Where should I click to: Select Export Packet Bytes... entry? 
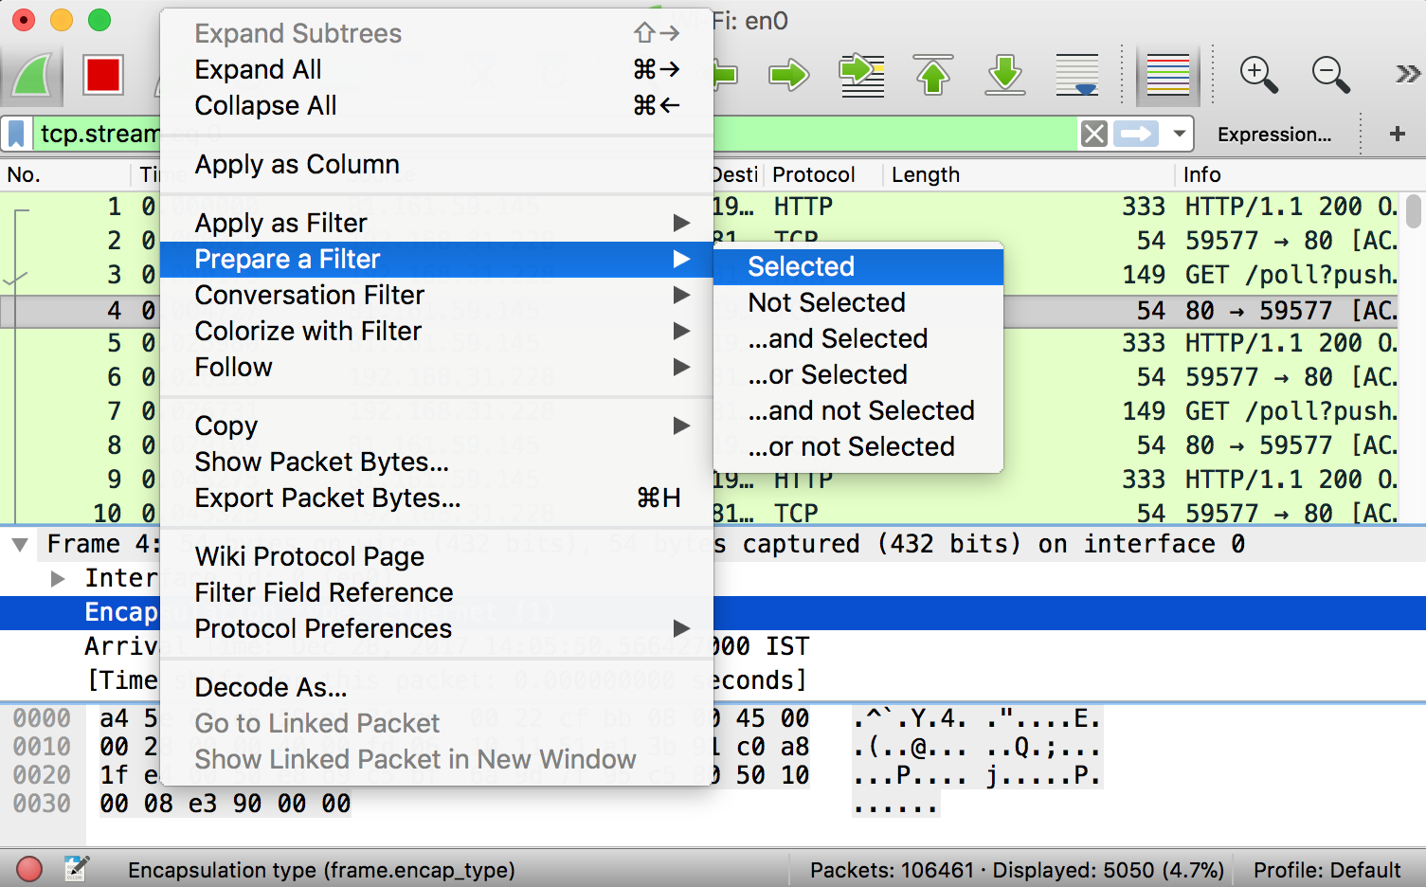click(x=437, y=498)
